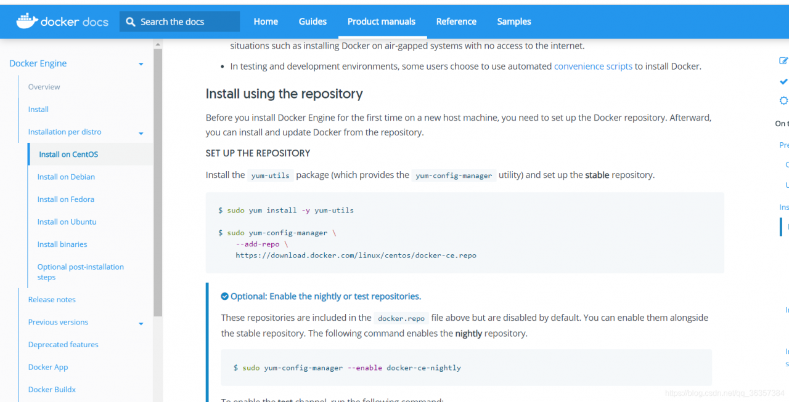Image resolution: width=789 pixels, height=402 pixels.
Task: Click the magnifying glass search icon
Action: tap(130, 22)
